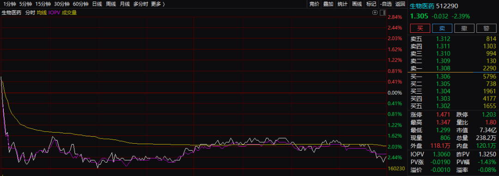The height and width of the screenshot is (176, 499).
Task: Select the 多分时 multi-day view
Action: pos(140,4)
